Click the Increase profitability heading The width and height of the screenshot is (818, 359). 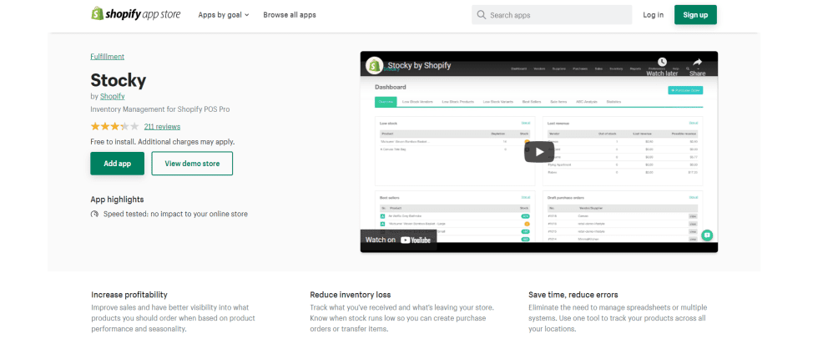click(x=129, y=295)
